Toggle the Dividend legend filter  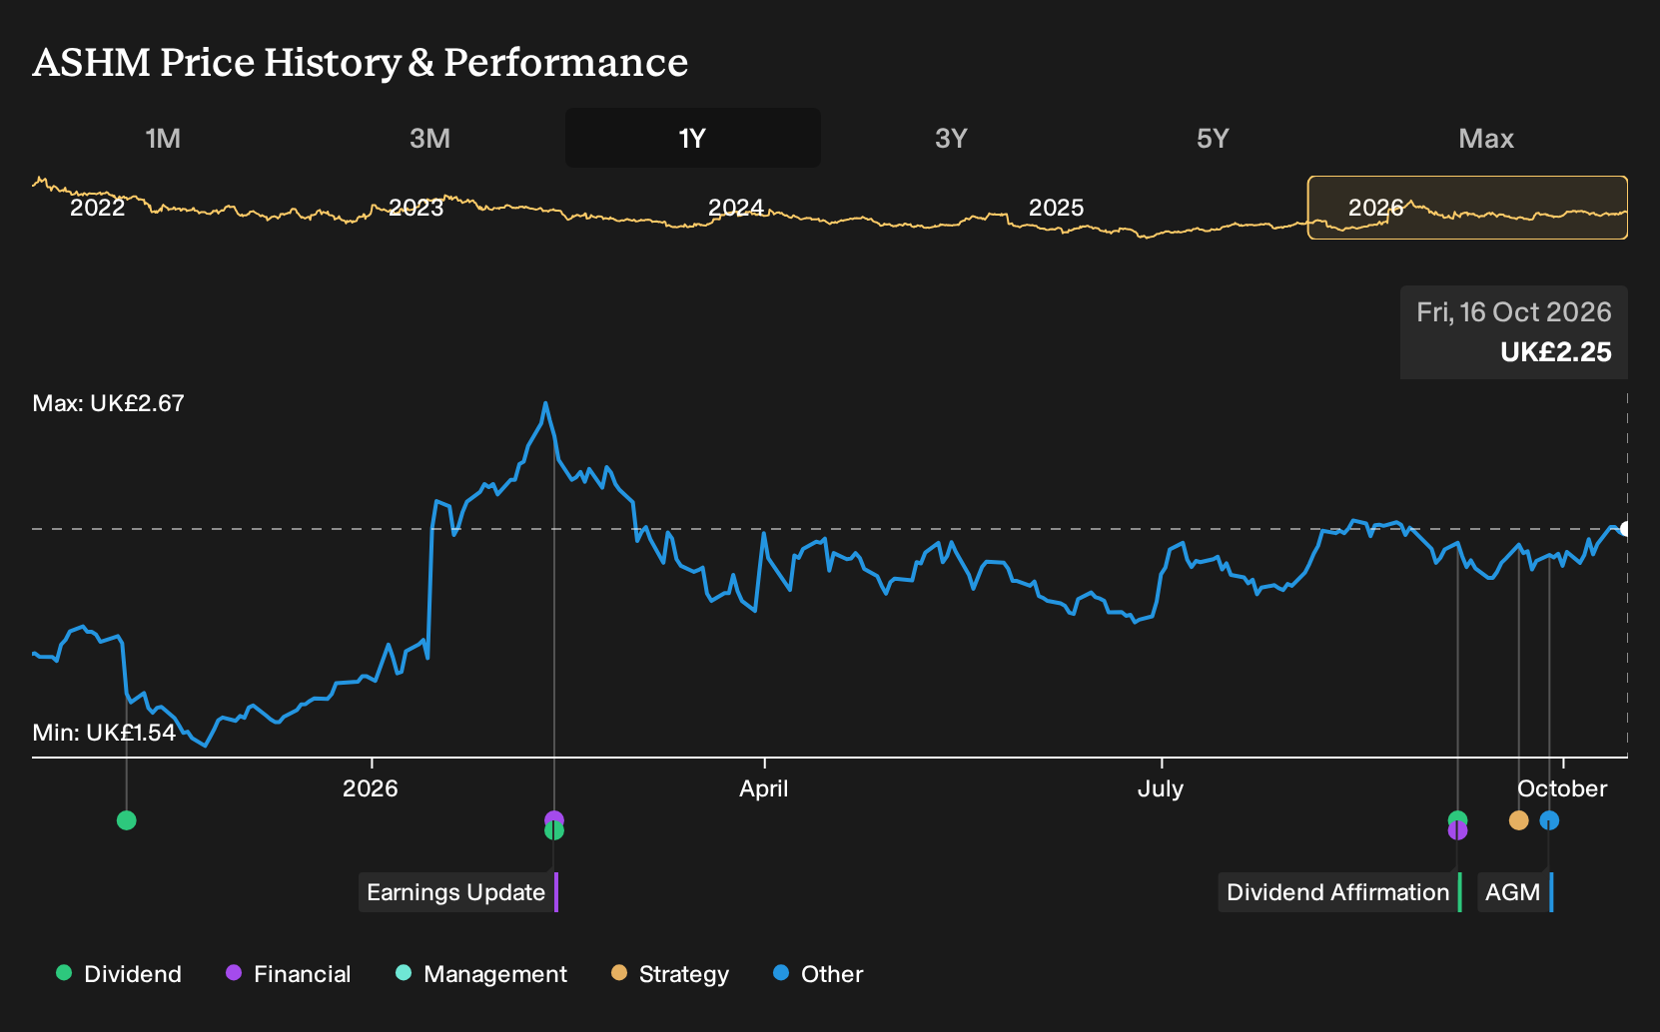point(119,974)
